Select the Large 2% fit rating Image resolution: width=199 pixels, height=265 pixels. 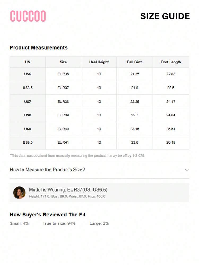click(x=99, y=223)
